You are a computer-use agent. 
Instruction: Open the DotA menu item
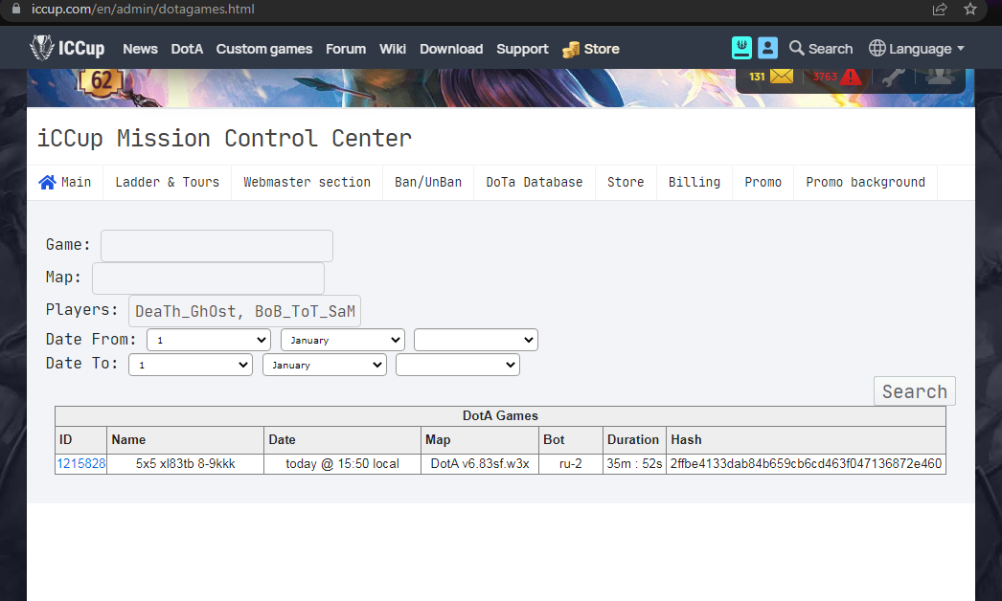click(x=187, y=49)
